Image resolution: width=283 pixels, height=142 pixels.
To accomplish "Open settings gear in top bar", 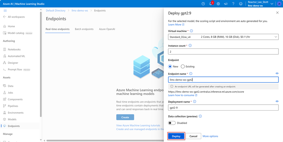I will (x=218, y=4).
